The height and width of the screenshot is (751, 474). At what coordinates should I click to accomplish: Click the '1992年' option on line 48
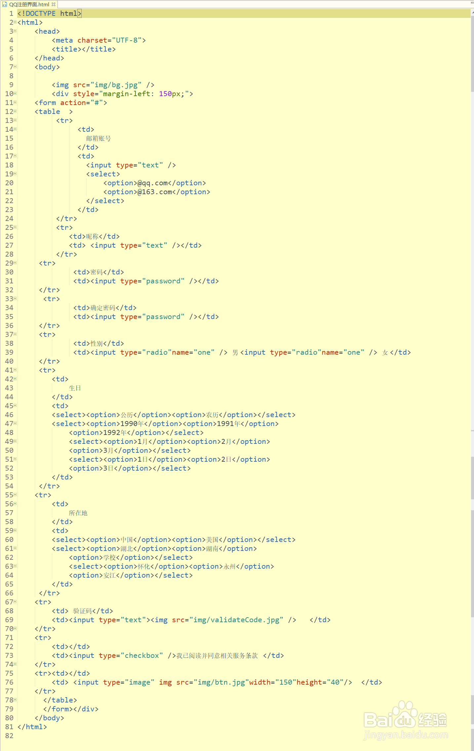[x=137, y=432]
